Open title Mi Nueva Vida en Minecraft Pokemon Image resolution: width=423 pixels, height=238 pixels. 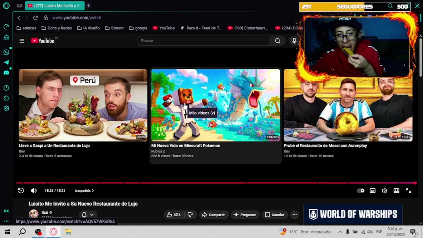coord(186,145)
